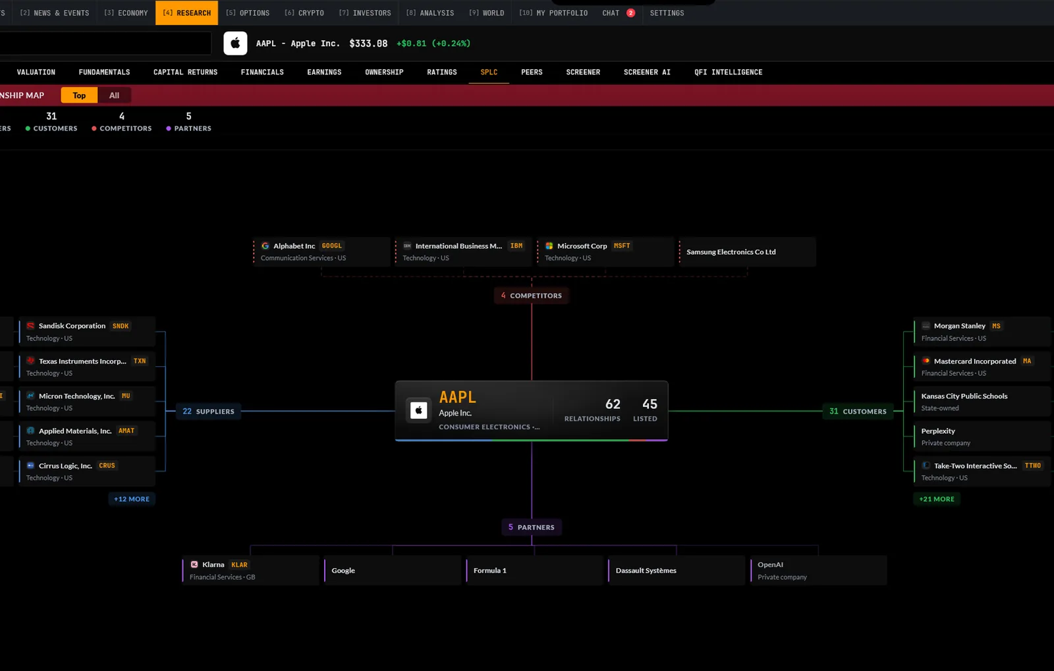Image resolution: width=1054 pixels, height=671 pixels.
Task: Open the Kansas City Public Schools card
Action: [x=982, y=402]
